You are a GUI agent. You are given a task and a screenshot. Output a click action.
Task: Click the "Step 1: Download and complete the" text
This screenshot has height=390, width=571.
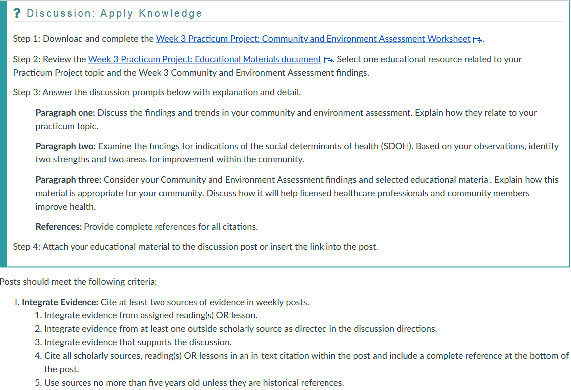[x=83, y=39]
